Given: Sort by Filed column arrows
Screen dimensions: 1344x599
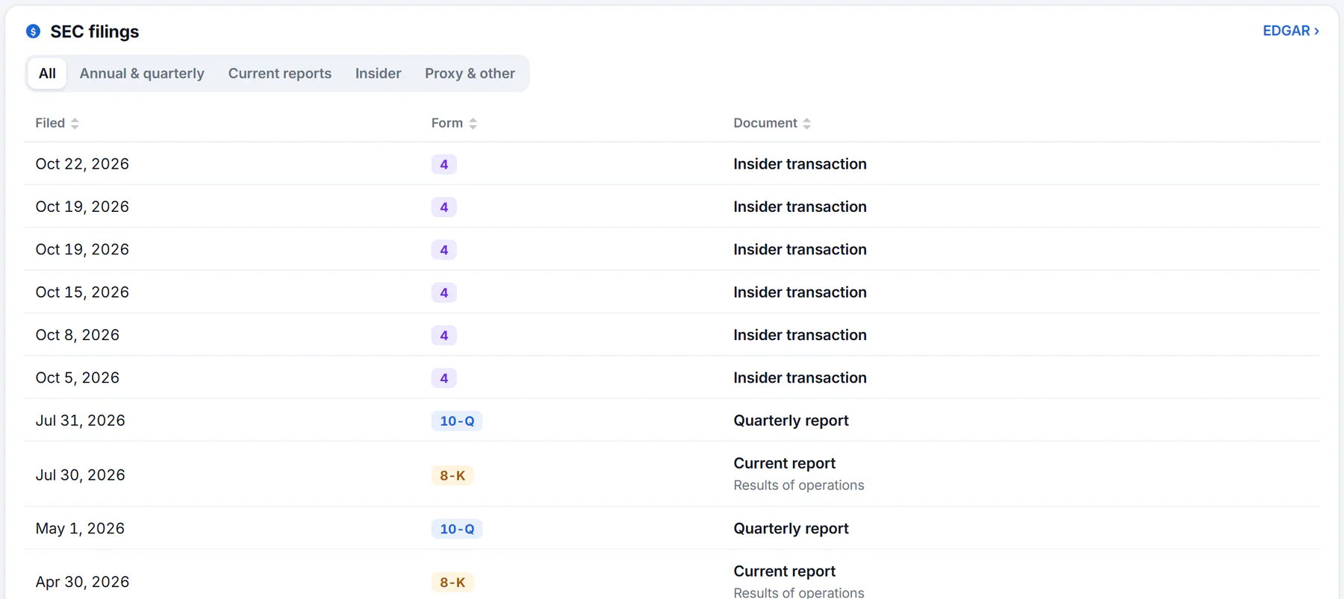Looking at the screenshot, I should [x=75, y=124].
